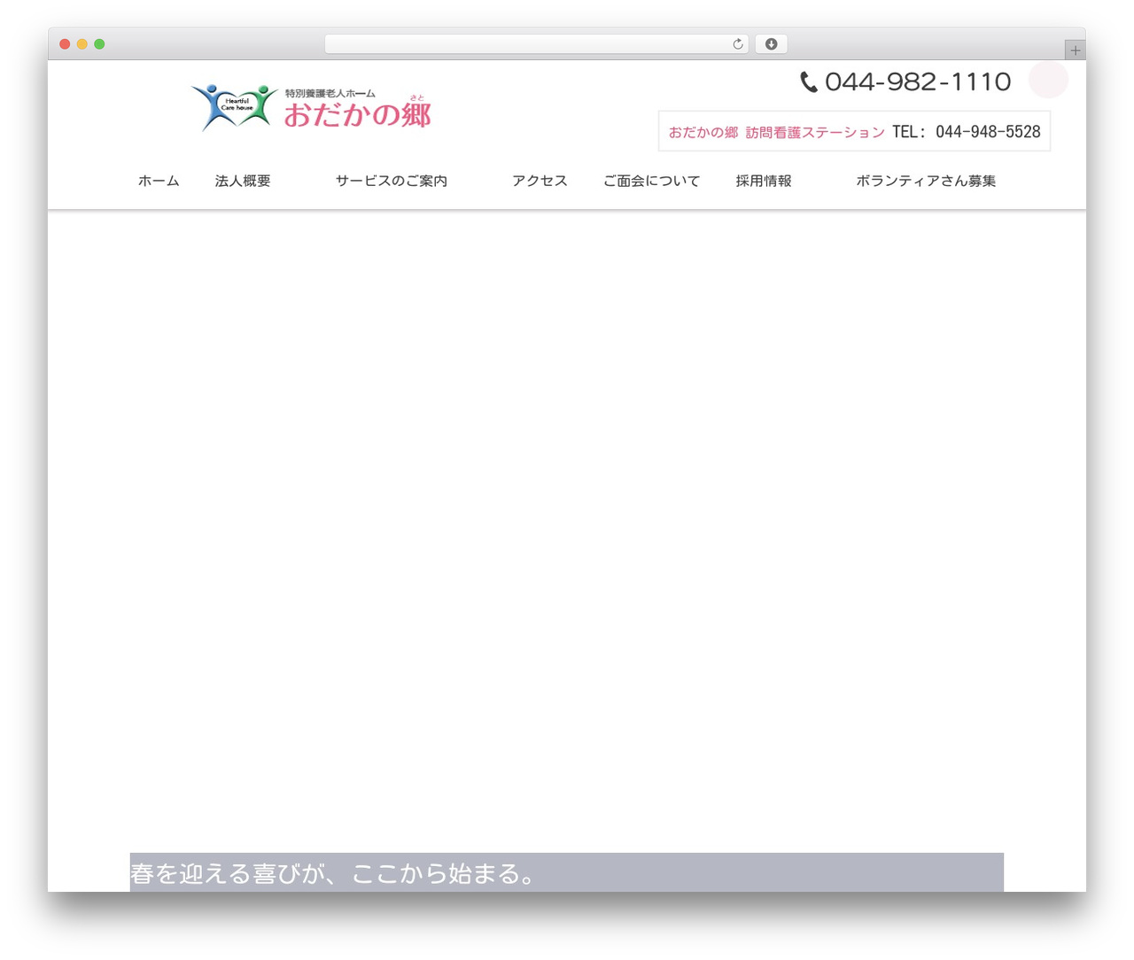Viewport: 1134px width, 960px height.
Task: Click the おだかの郷 Heartful Care house logo
Action: (x=311, y=108)
